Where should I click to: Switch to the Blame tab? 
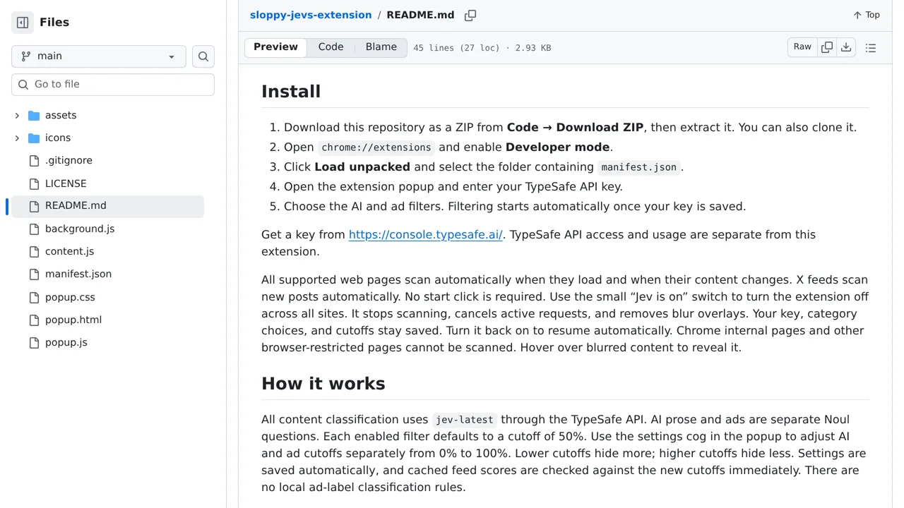[381, 47]
